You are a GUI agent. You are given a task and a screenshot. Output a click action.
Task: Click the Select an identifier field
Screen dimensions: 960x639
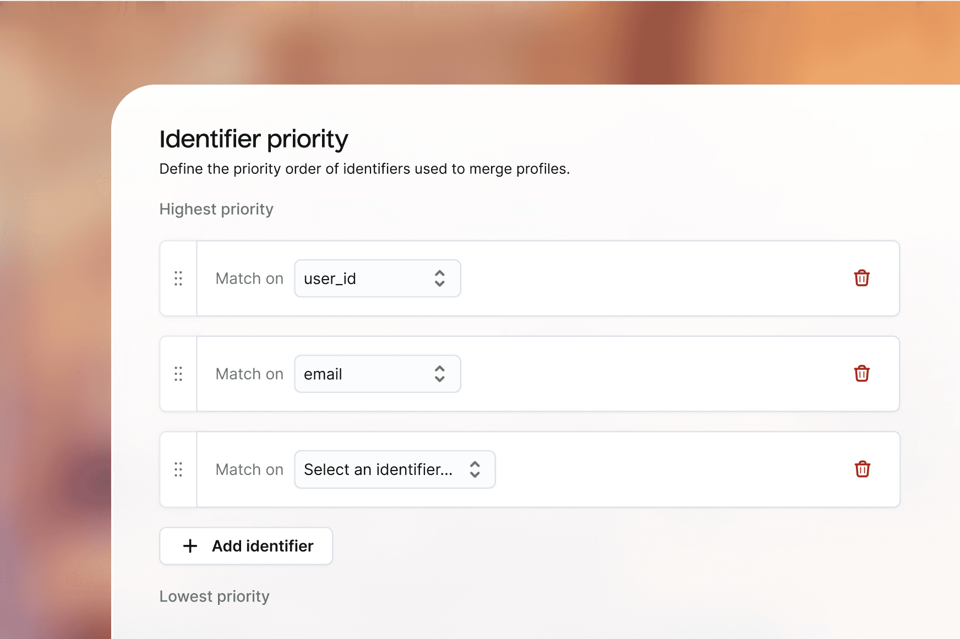click(380, 469)
